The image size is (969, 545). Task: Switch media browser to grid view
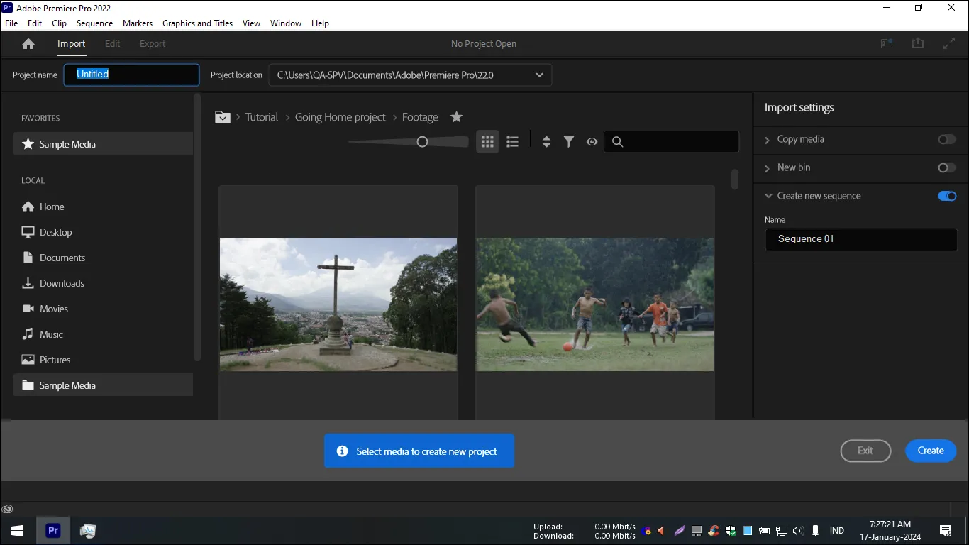487,141
